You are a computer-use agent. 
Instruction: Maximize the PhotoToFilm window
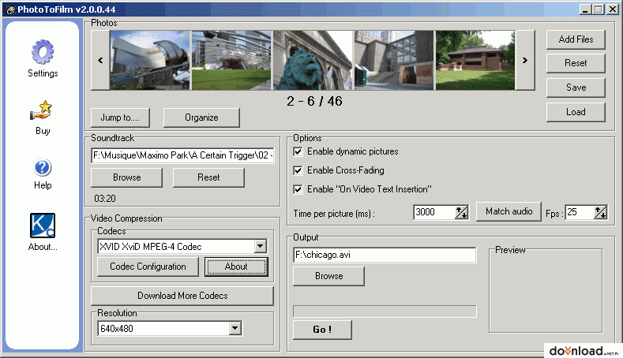(x=598, y=9)
